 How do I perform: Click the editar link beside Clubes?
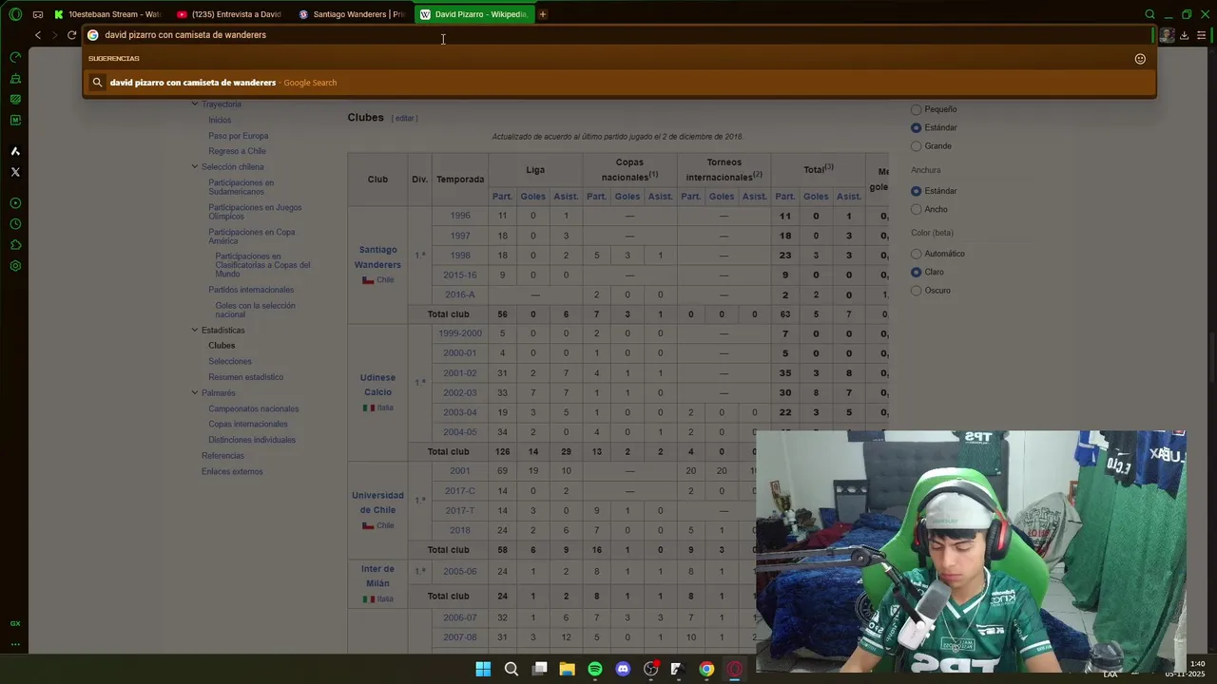click(405, 118)
